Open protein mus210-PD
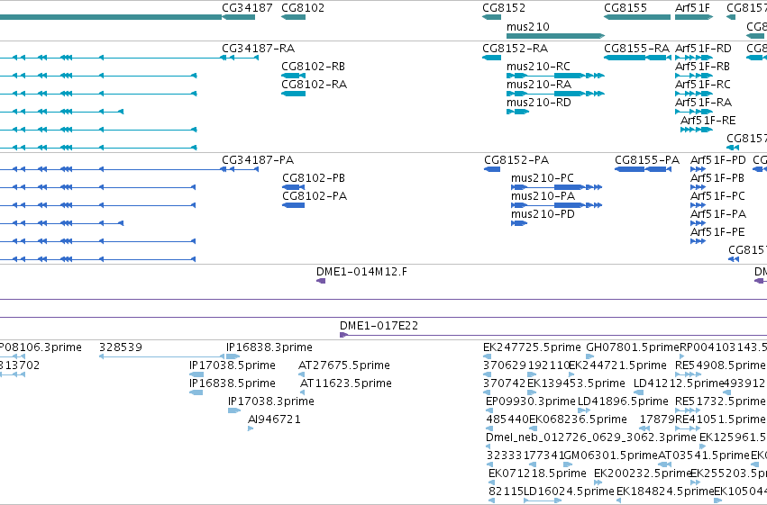 [543, 214]
